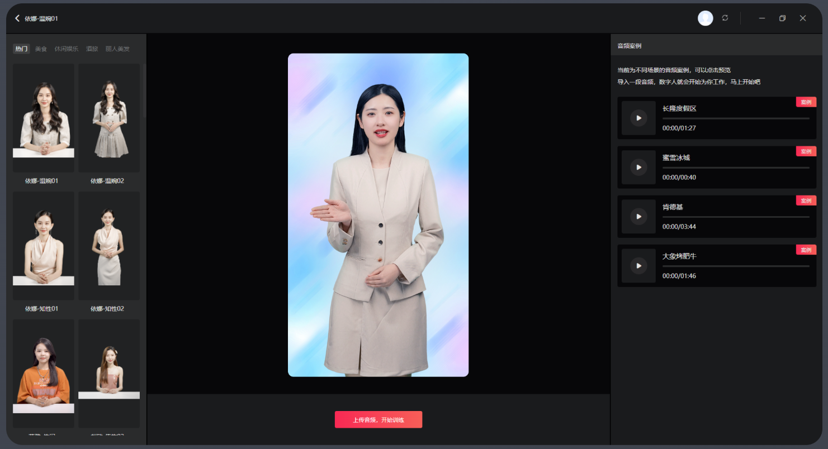Click the 上传音频，开始训练 button
828x449 pixels.
(x=378, y=419)
